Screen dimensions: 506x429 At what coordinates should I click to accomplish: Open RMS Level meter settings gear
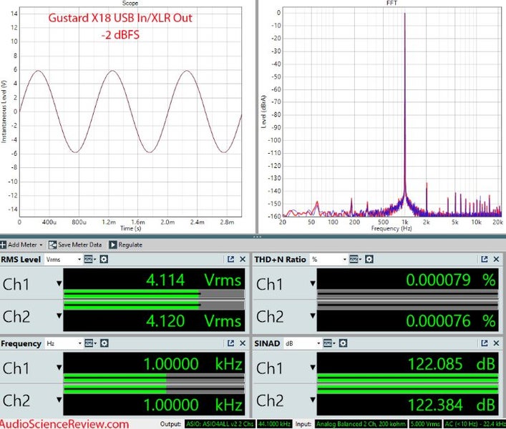tap(104, 260)
